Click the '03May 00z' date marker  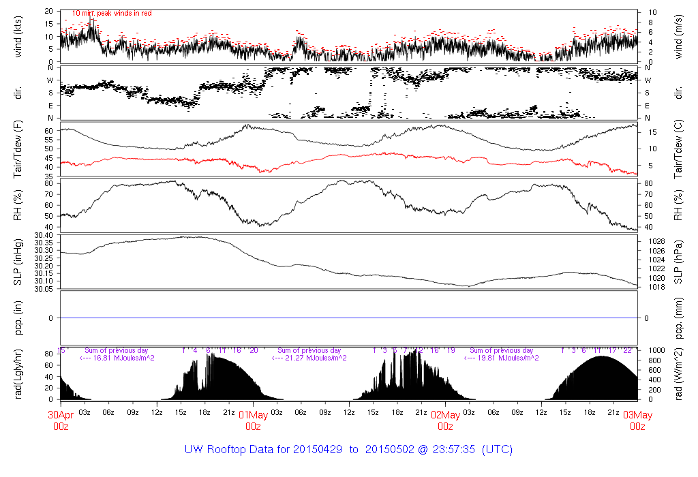point(637,420)
